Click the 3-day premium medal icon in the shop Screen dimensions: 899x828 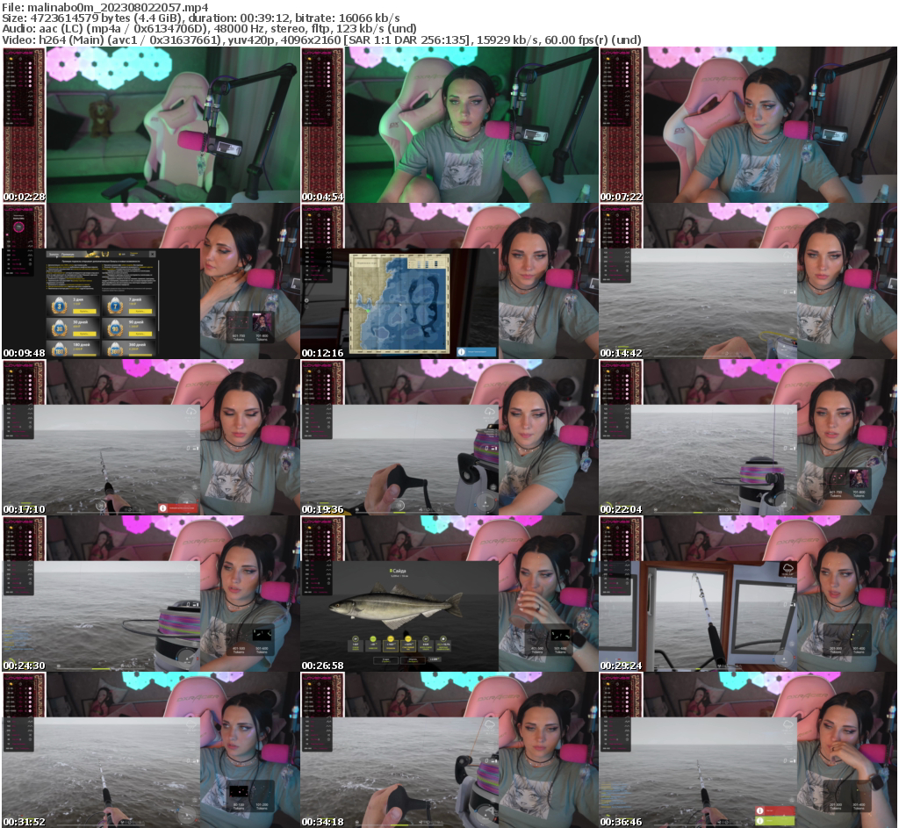pos(59,306)
